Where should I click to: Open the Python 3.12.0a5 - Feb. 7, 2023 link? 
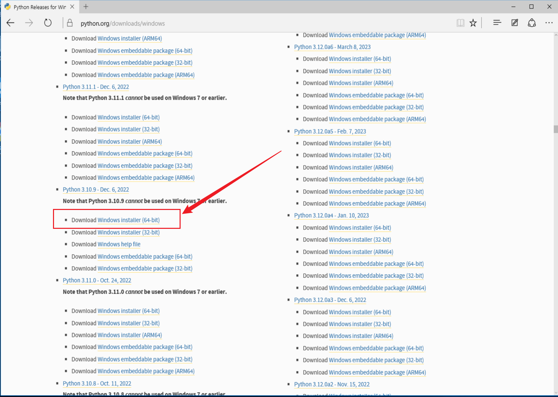coord(330,131)
